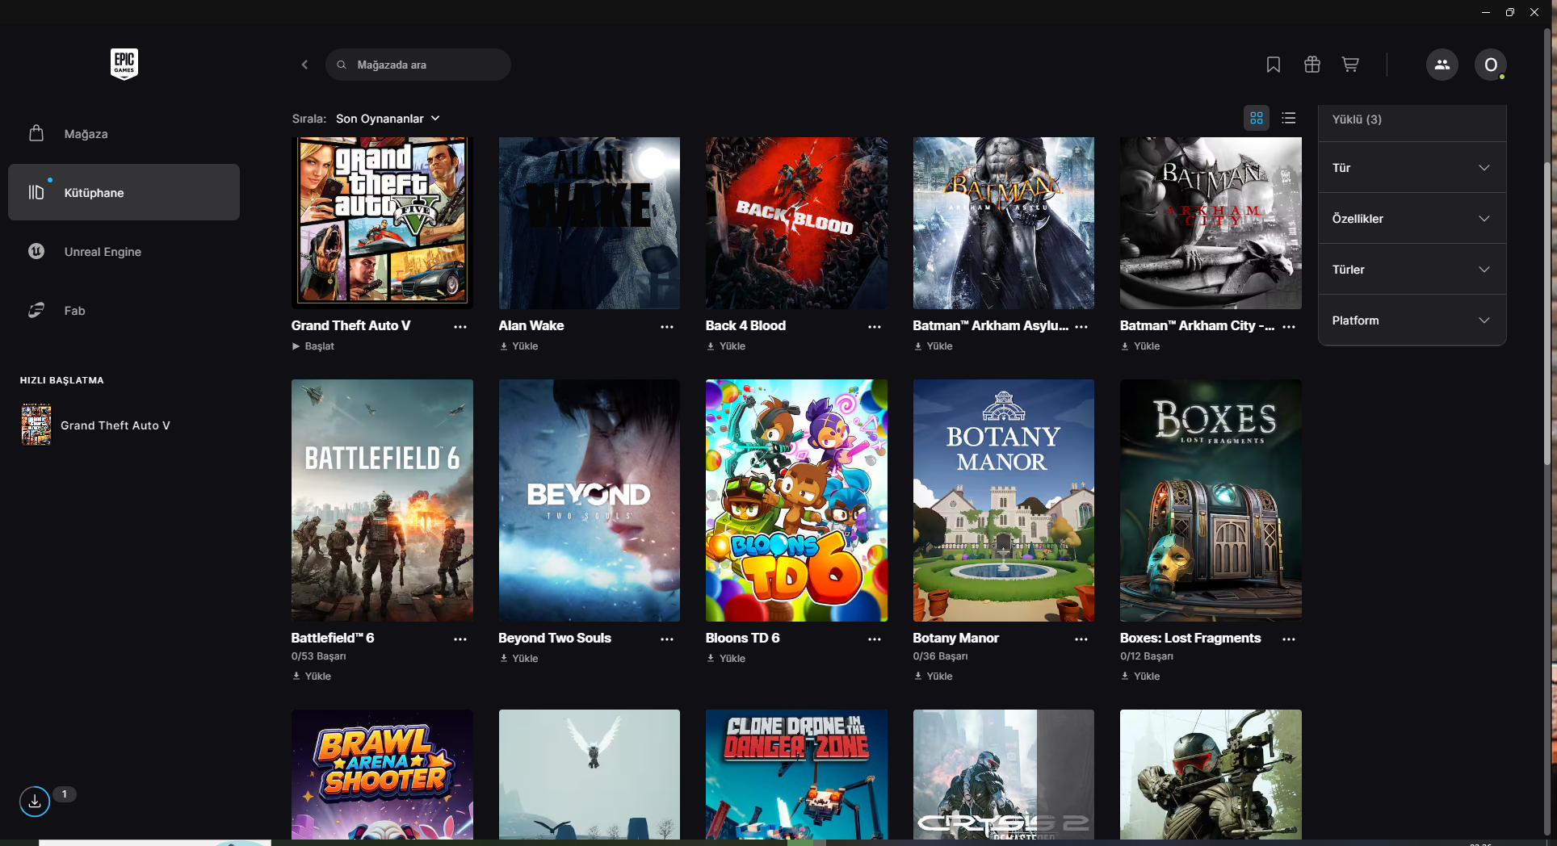
Task: Open the Botany Manor cover
Action: (x=1004, y=500)
